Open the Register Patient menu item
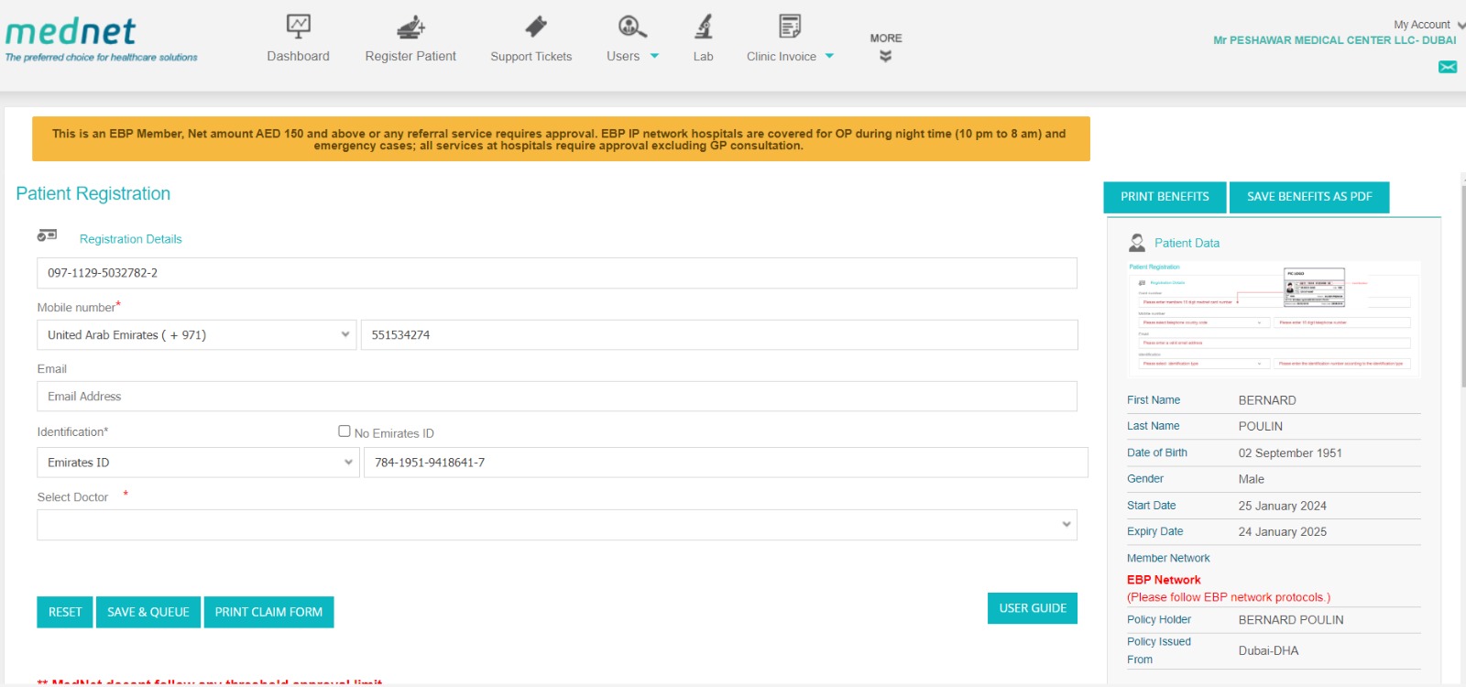This screenshot has width=1466, height=687. [x=410, y=56]
